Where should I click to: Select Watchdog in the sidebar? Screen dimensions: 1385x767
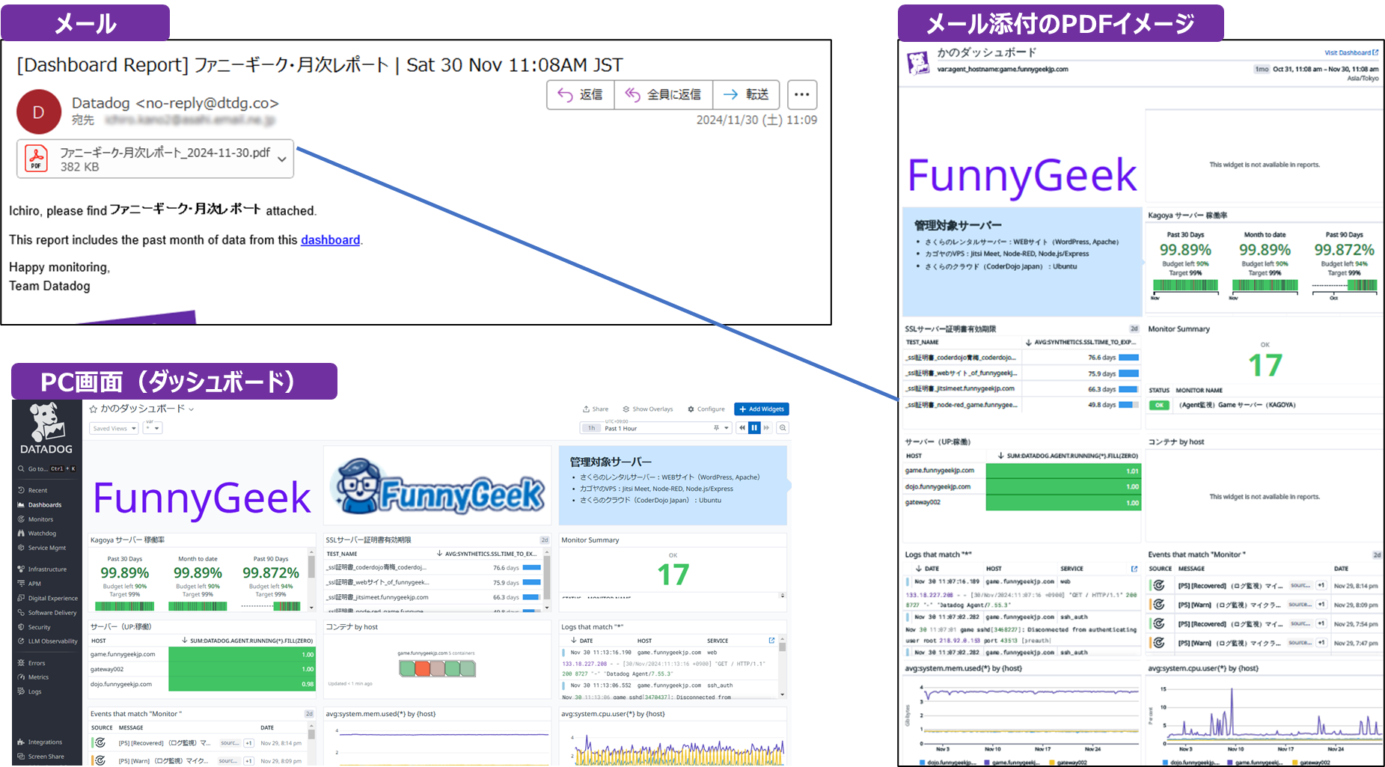[x=38, y=533]
